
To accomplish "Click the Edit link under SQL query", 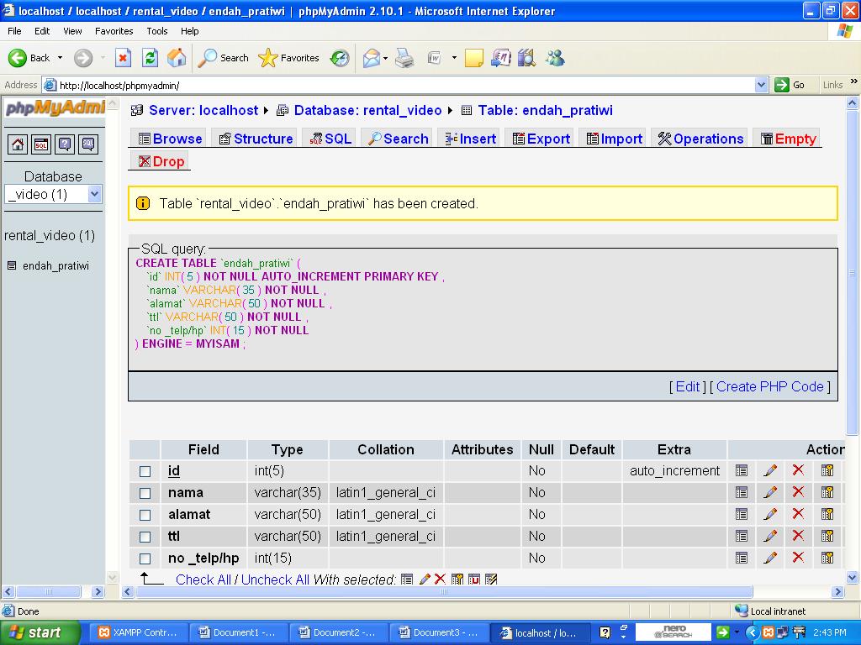I will coord(688,386).
